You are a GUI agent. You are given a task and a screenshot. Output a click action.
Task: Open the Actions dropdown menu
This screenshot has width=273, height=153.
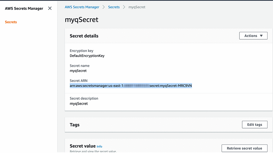(x=253, y=36)
